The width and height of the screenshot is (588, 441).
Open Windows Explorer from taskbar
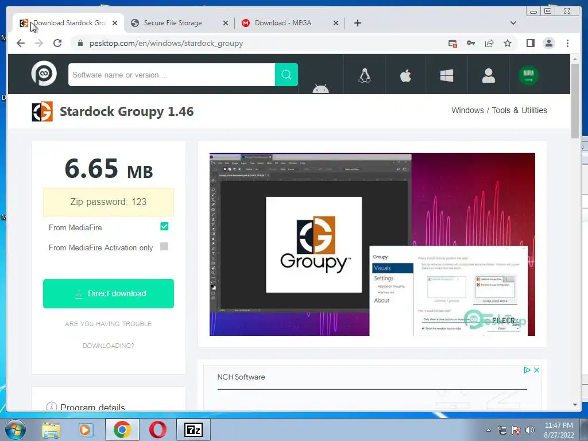coord(51,430)
